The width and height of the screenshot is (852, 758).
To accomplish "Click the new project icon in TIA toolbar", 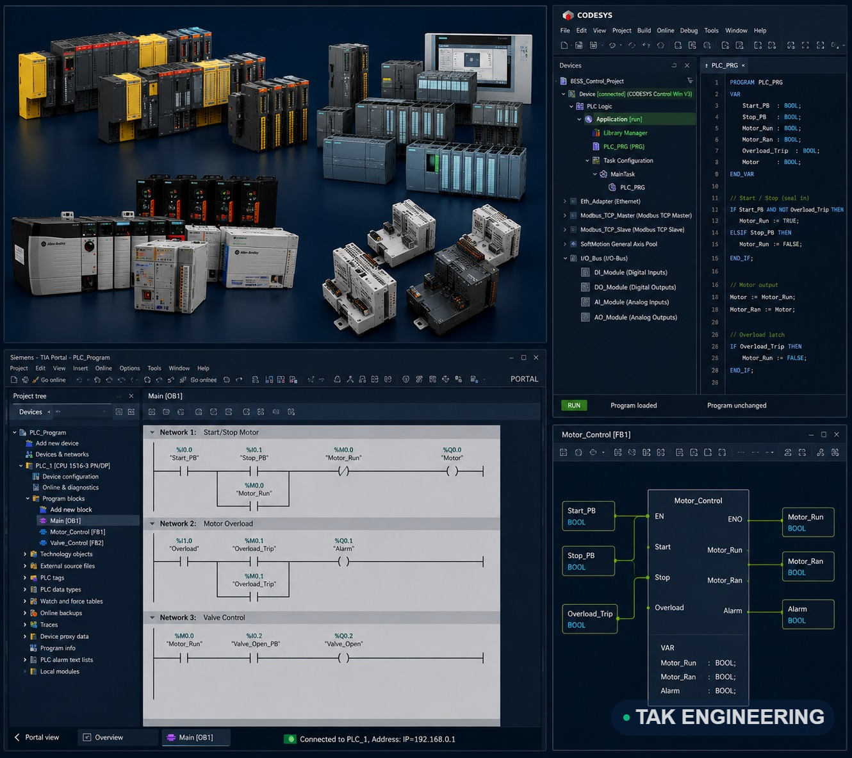I will tap(14, 380).
